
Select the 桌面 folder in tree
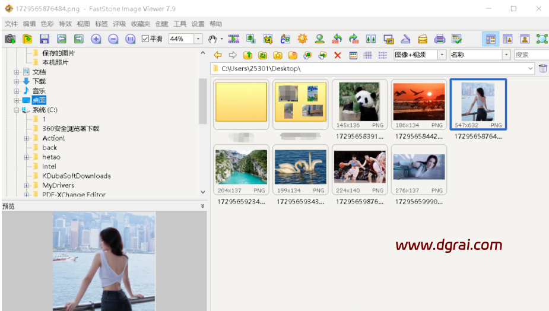(x=39, y=100)
